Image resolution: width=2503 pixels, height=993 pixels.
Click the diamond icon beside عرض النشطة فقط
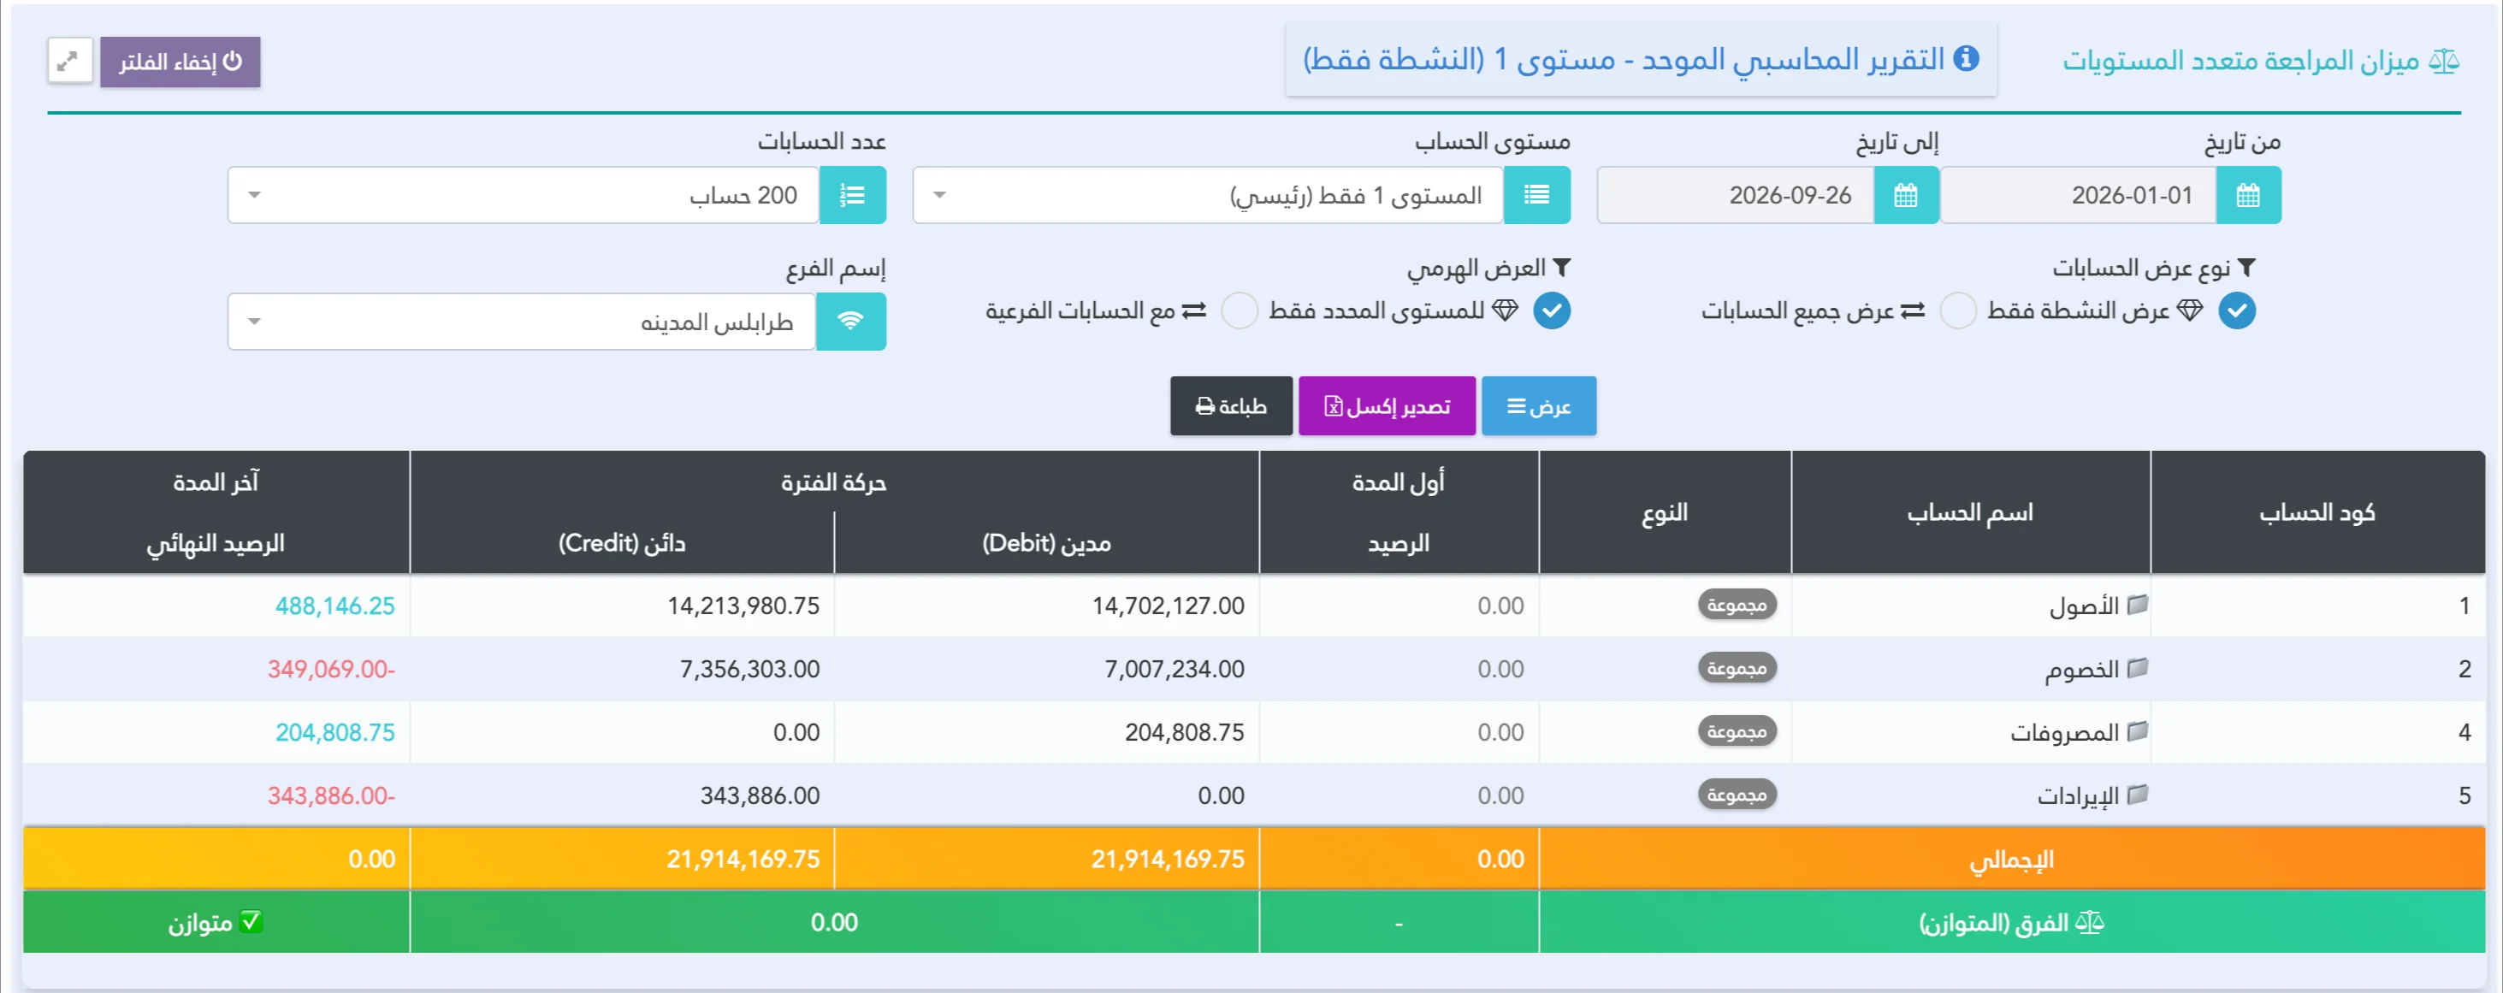point(2189,311)
